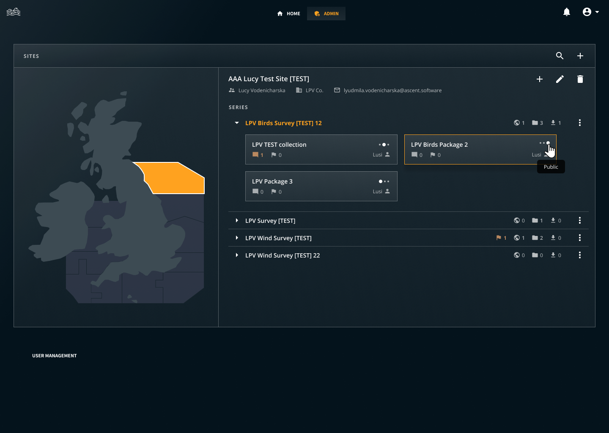609x433 pixels.
Task: Toggle visibility state of LPV Birds Package 2
Action: click(x=544, y=143)
